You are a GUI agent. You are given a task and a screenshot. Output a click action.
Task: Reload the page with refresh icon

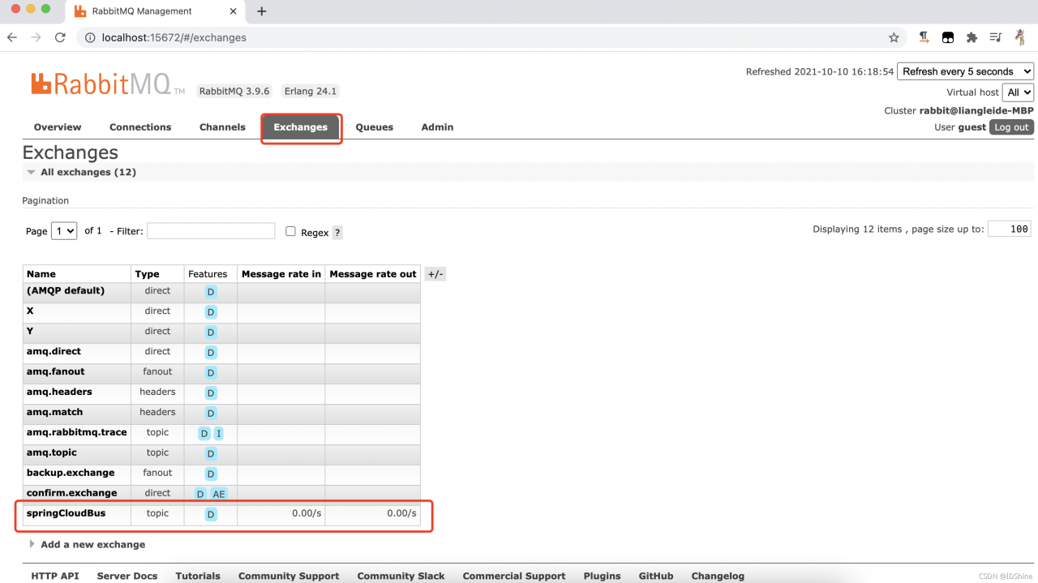60,37
